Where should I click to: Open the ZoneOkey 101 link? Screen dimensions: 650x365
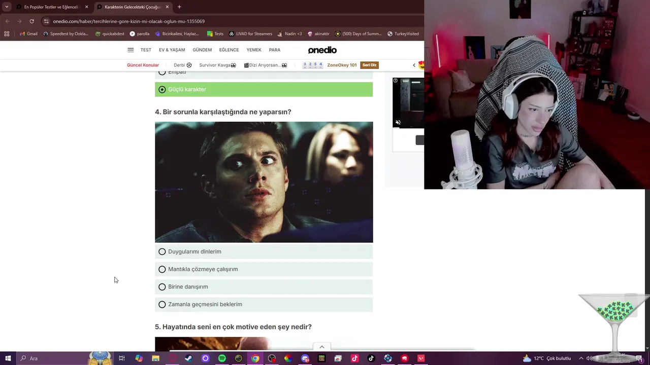click(342, 65)
